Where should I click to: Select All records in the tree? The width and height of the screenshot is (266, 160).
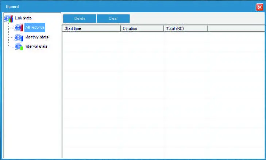coord(35,27)
